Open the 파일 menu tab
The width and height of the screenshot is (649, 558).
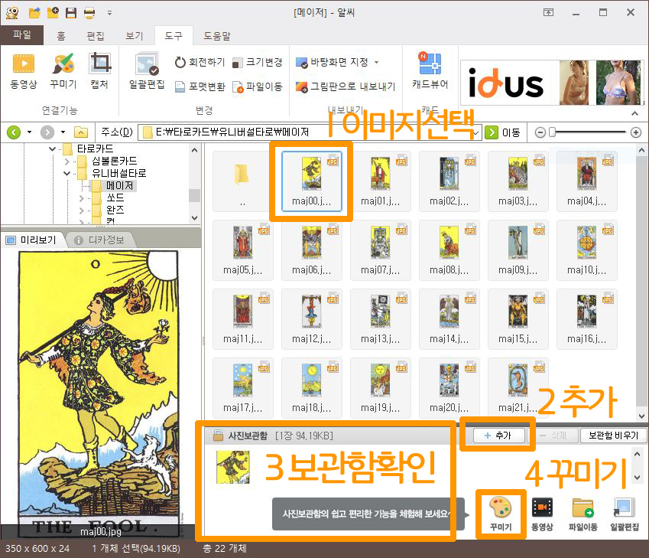point(21,34)
